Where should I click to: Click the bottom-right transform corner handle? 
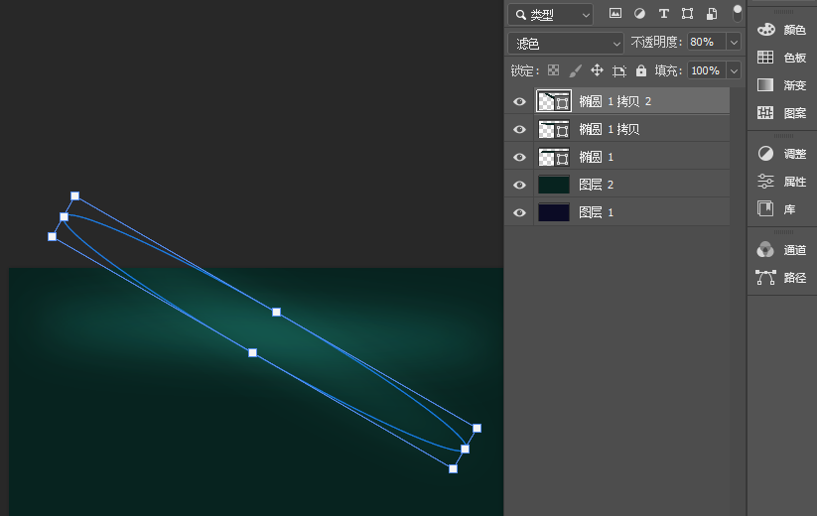point(454,468)
